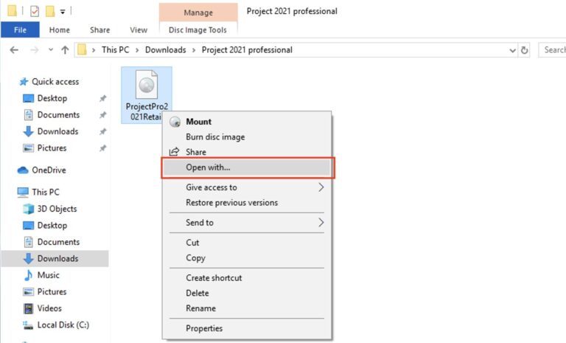Open the Customize Quick Access Toolbar arrow
This screenshot has height=343, width=566.
tap(63, 12)
